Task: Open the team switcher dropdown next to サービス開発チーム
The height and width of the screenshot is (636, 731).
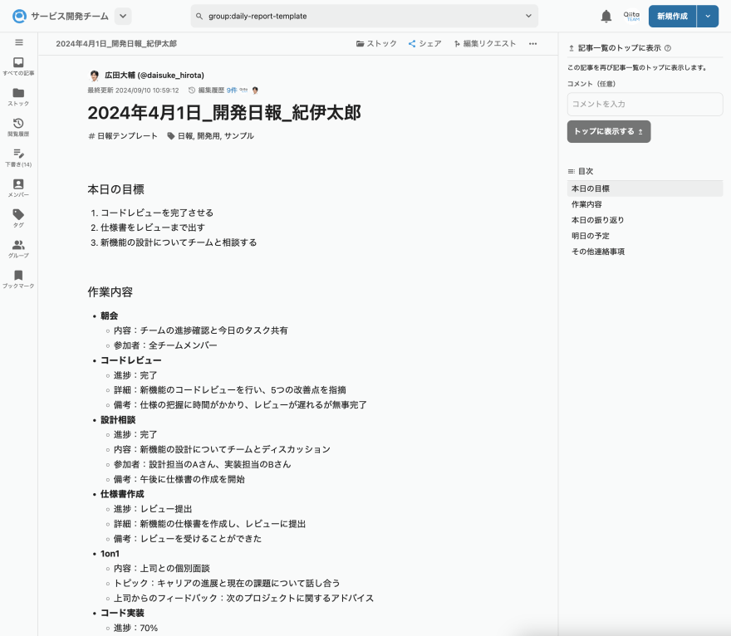Action: click(x=123, y=17)
